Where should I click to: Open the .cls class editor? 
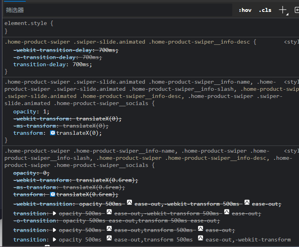point(265,10)
